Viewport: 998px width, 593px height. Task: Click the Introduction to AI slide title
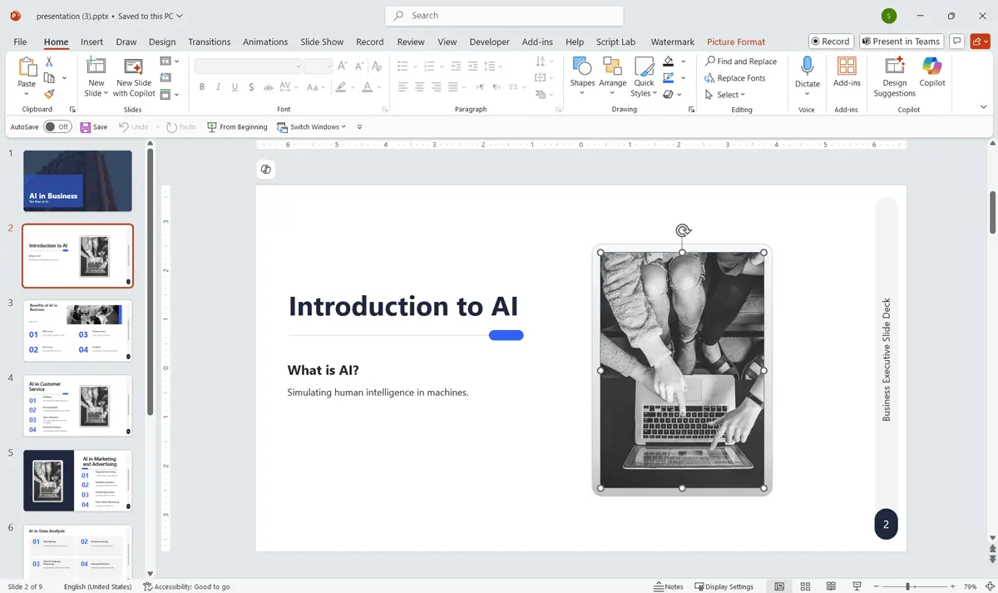(403, 306)
